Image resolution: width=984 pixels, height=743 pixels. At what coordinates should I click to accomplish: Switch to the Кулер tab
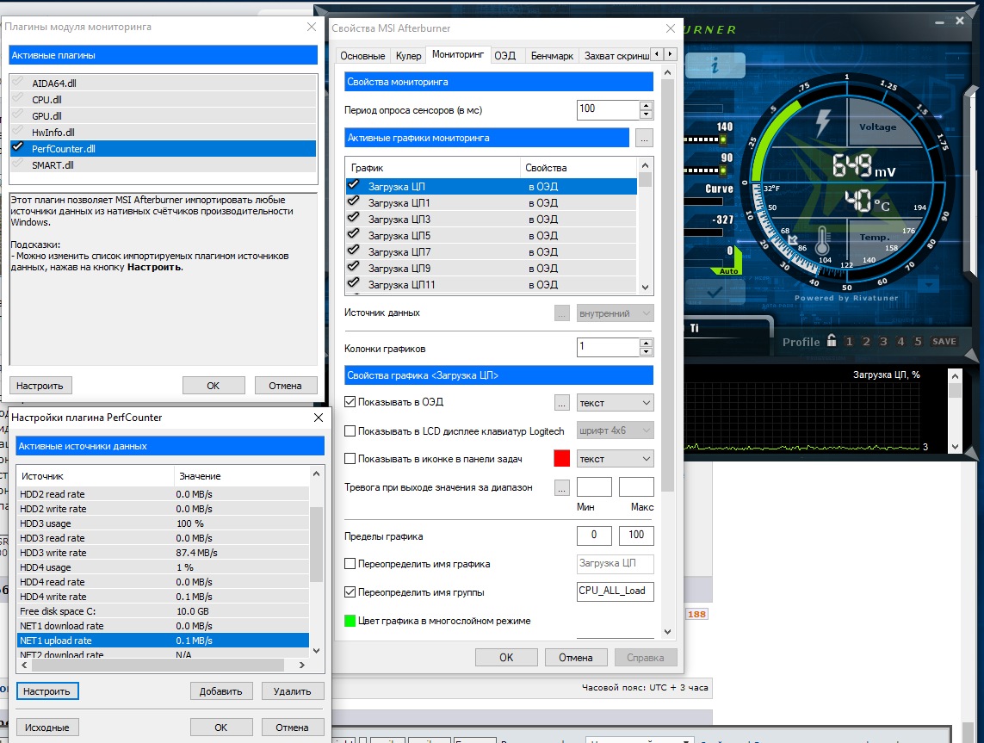(x=409, y=56)
